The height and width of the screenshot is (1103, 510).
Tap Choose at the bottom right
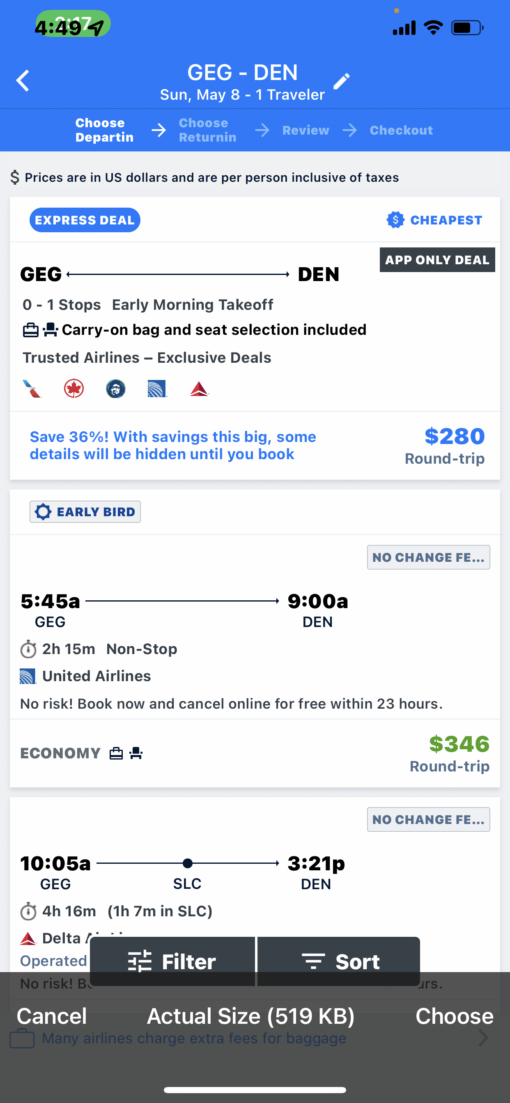(454, 1016)
